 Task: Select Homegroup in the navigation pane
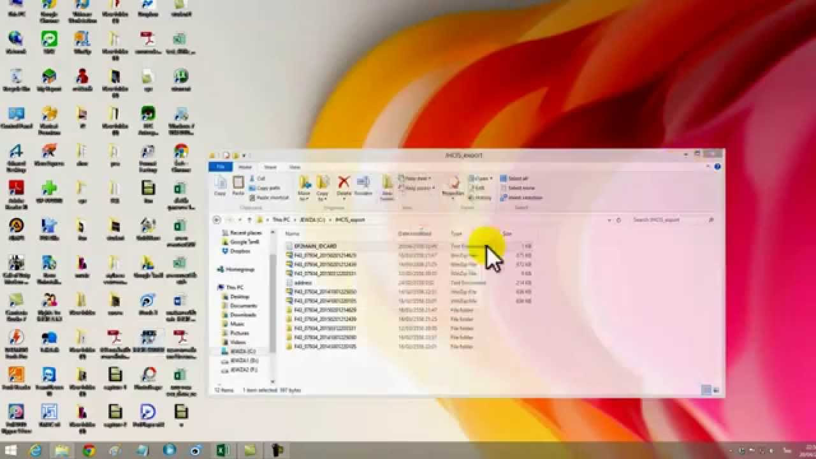coord(236,270)
